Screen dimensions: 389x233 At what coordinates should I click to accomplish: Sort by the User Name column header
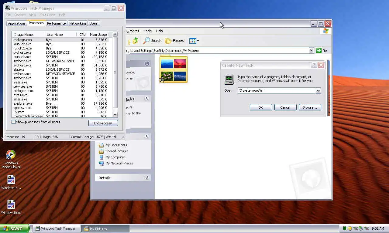(60, 35)
